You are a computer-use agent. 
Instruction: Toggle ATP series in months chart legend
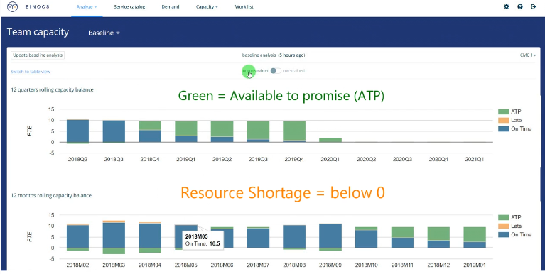click(x=509, y=217)
